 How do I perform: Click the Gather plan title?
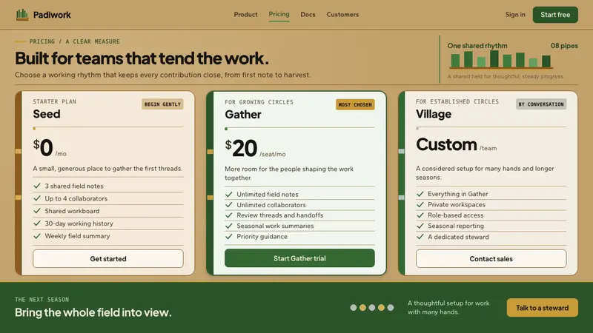tap(243, 115)
